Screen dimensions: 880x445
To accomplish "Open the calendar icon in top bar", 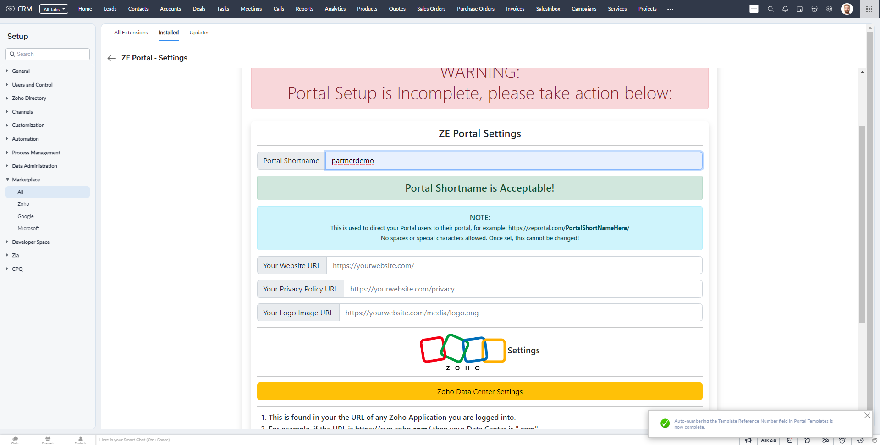I will 800,9.
